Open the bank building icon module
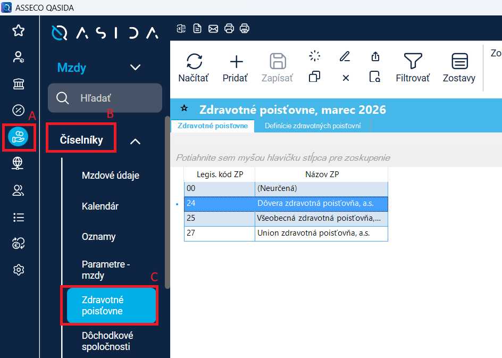 click(x=18, y=84)
